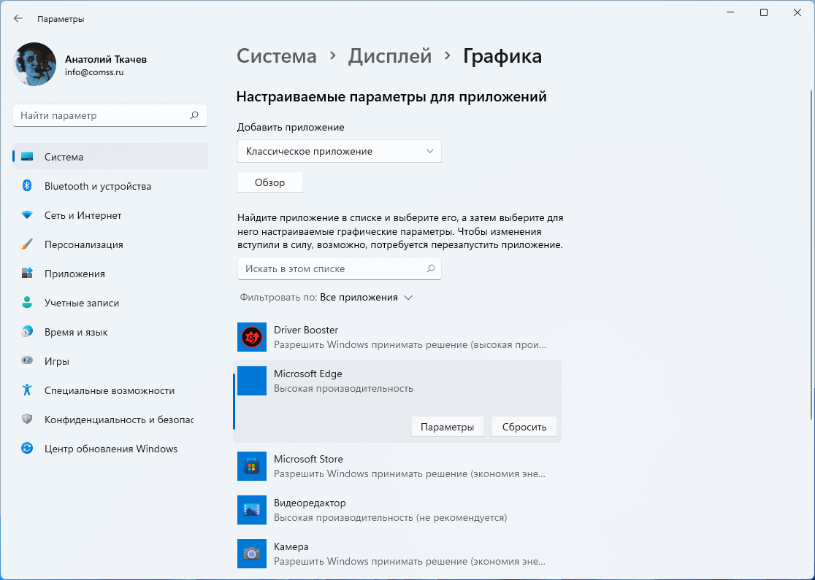
Task: Open Персонализация settings
Action: [110, 244]
